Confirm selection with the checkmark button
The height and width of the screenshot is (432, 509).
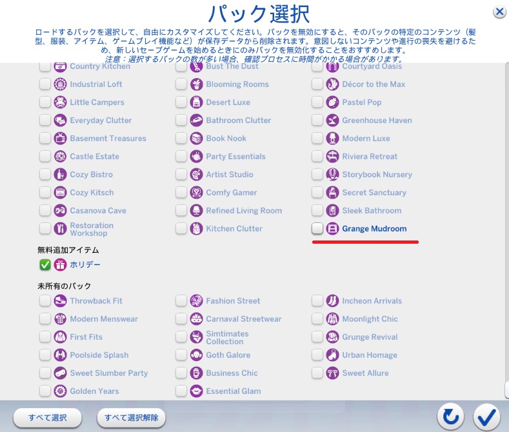pos(486,417)
